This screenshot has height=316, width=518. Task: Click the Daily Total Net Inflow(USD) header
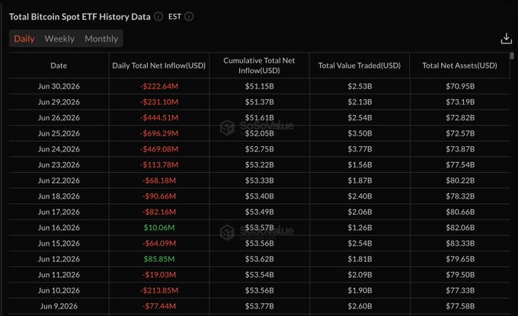(159, 65)
